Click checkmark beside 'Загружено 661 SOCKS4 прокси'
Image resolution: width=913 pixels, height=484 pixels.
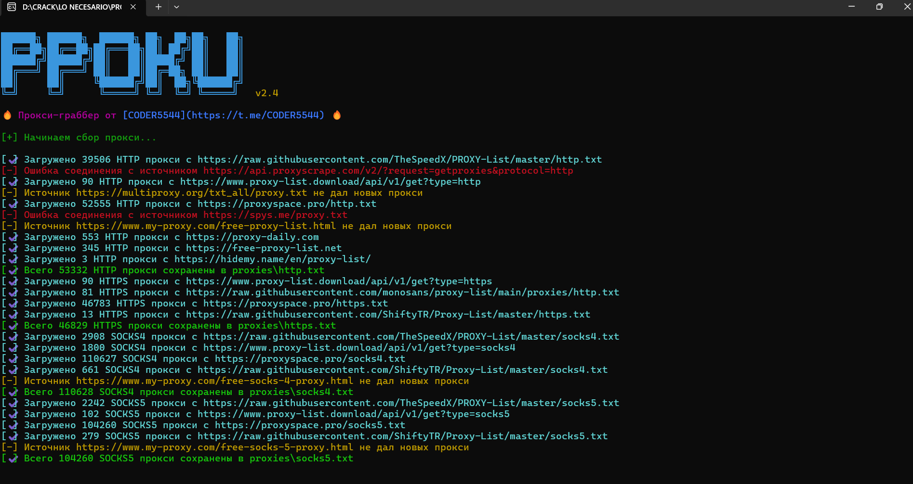pos(13,369)
